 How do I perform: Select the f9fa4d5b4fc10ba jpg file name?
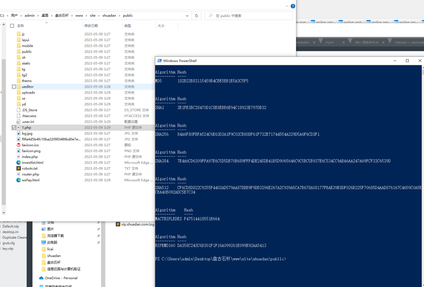click(51, 139)
